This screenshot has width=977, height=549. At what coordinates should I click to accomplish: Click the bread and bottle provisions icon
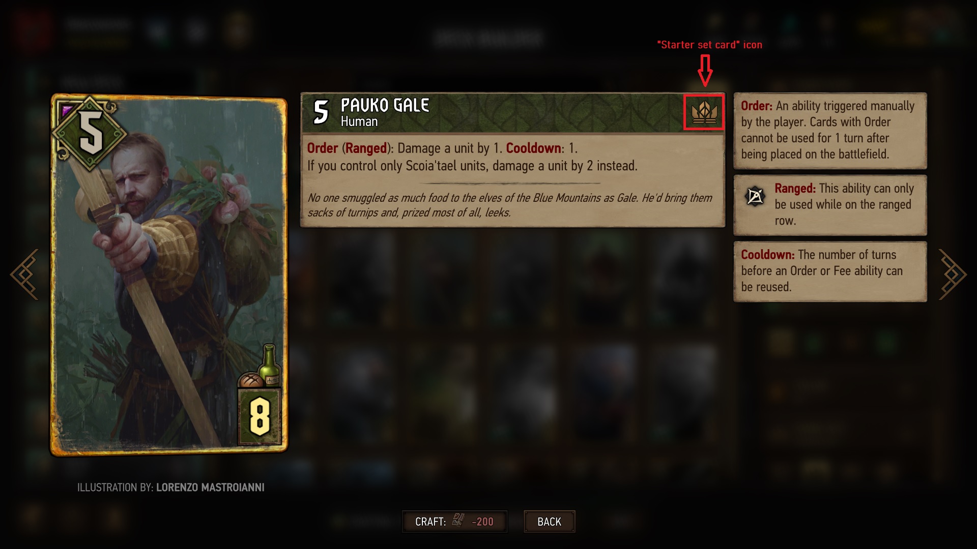[261, 367]
